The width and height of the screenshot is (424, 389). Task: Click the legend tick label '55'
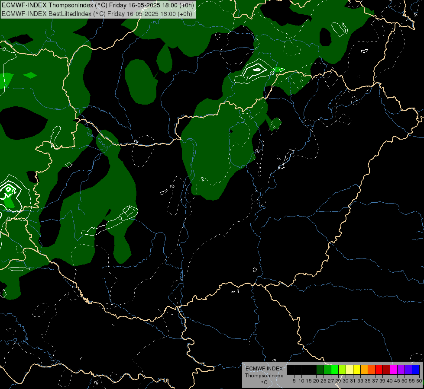coord(411,381)
